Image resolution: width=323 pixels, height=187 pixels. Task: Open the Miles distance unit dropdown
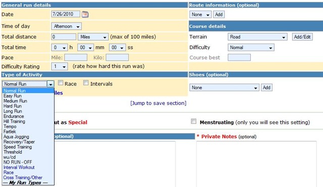[x=93, y=37]
